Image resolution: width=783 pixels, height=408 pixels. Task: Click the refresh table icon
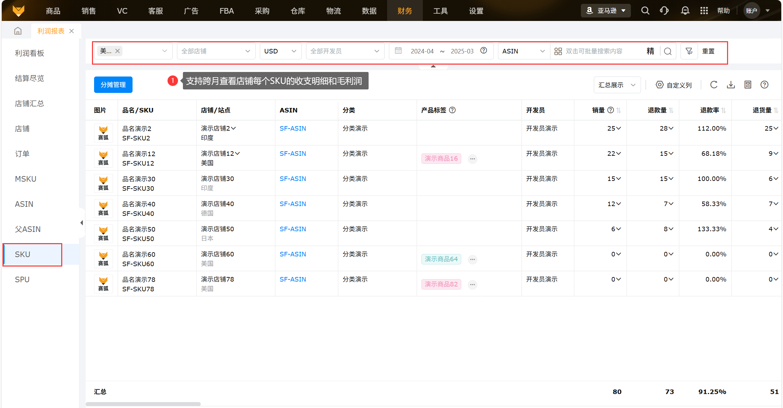click(714, 85)
